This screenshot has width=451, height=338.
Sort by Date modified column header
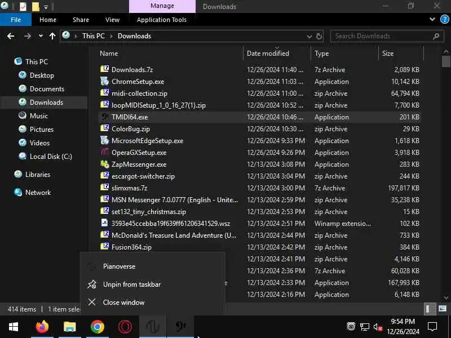tap(268, 54)
